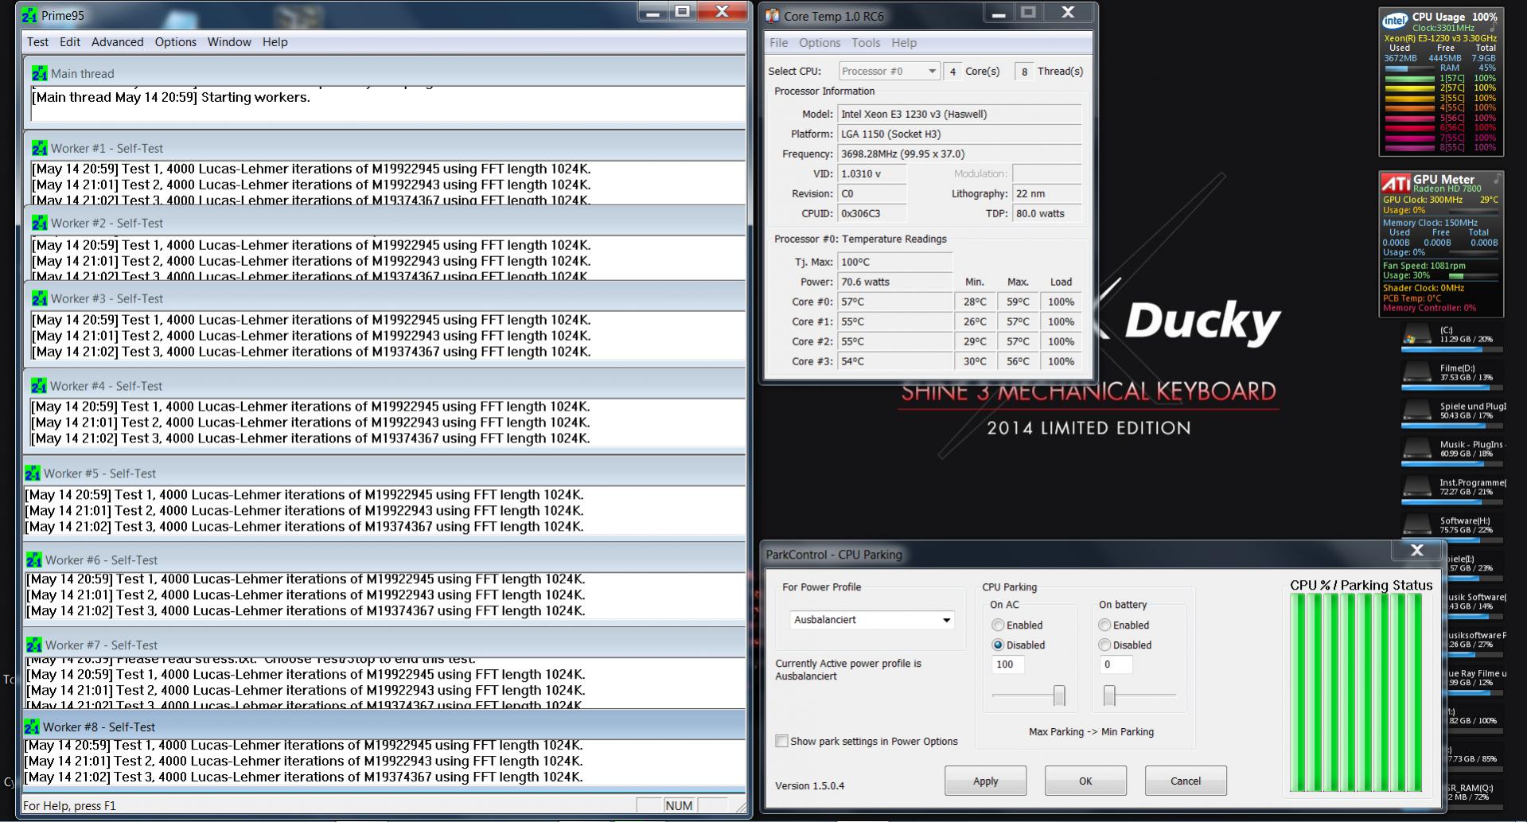Click the Software(H:) drive icon

pos(1417,526)
